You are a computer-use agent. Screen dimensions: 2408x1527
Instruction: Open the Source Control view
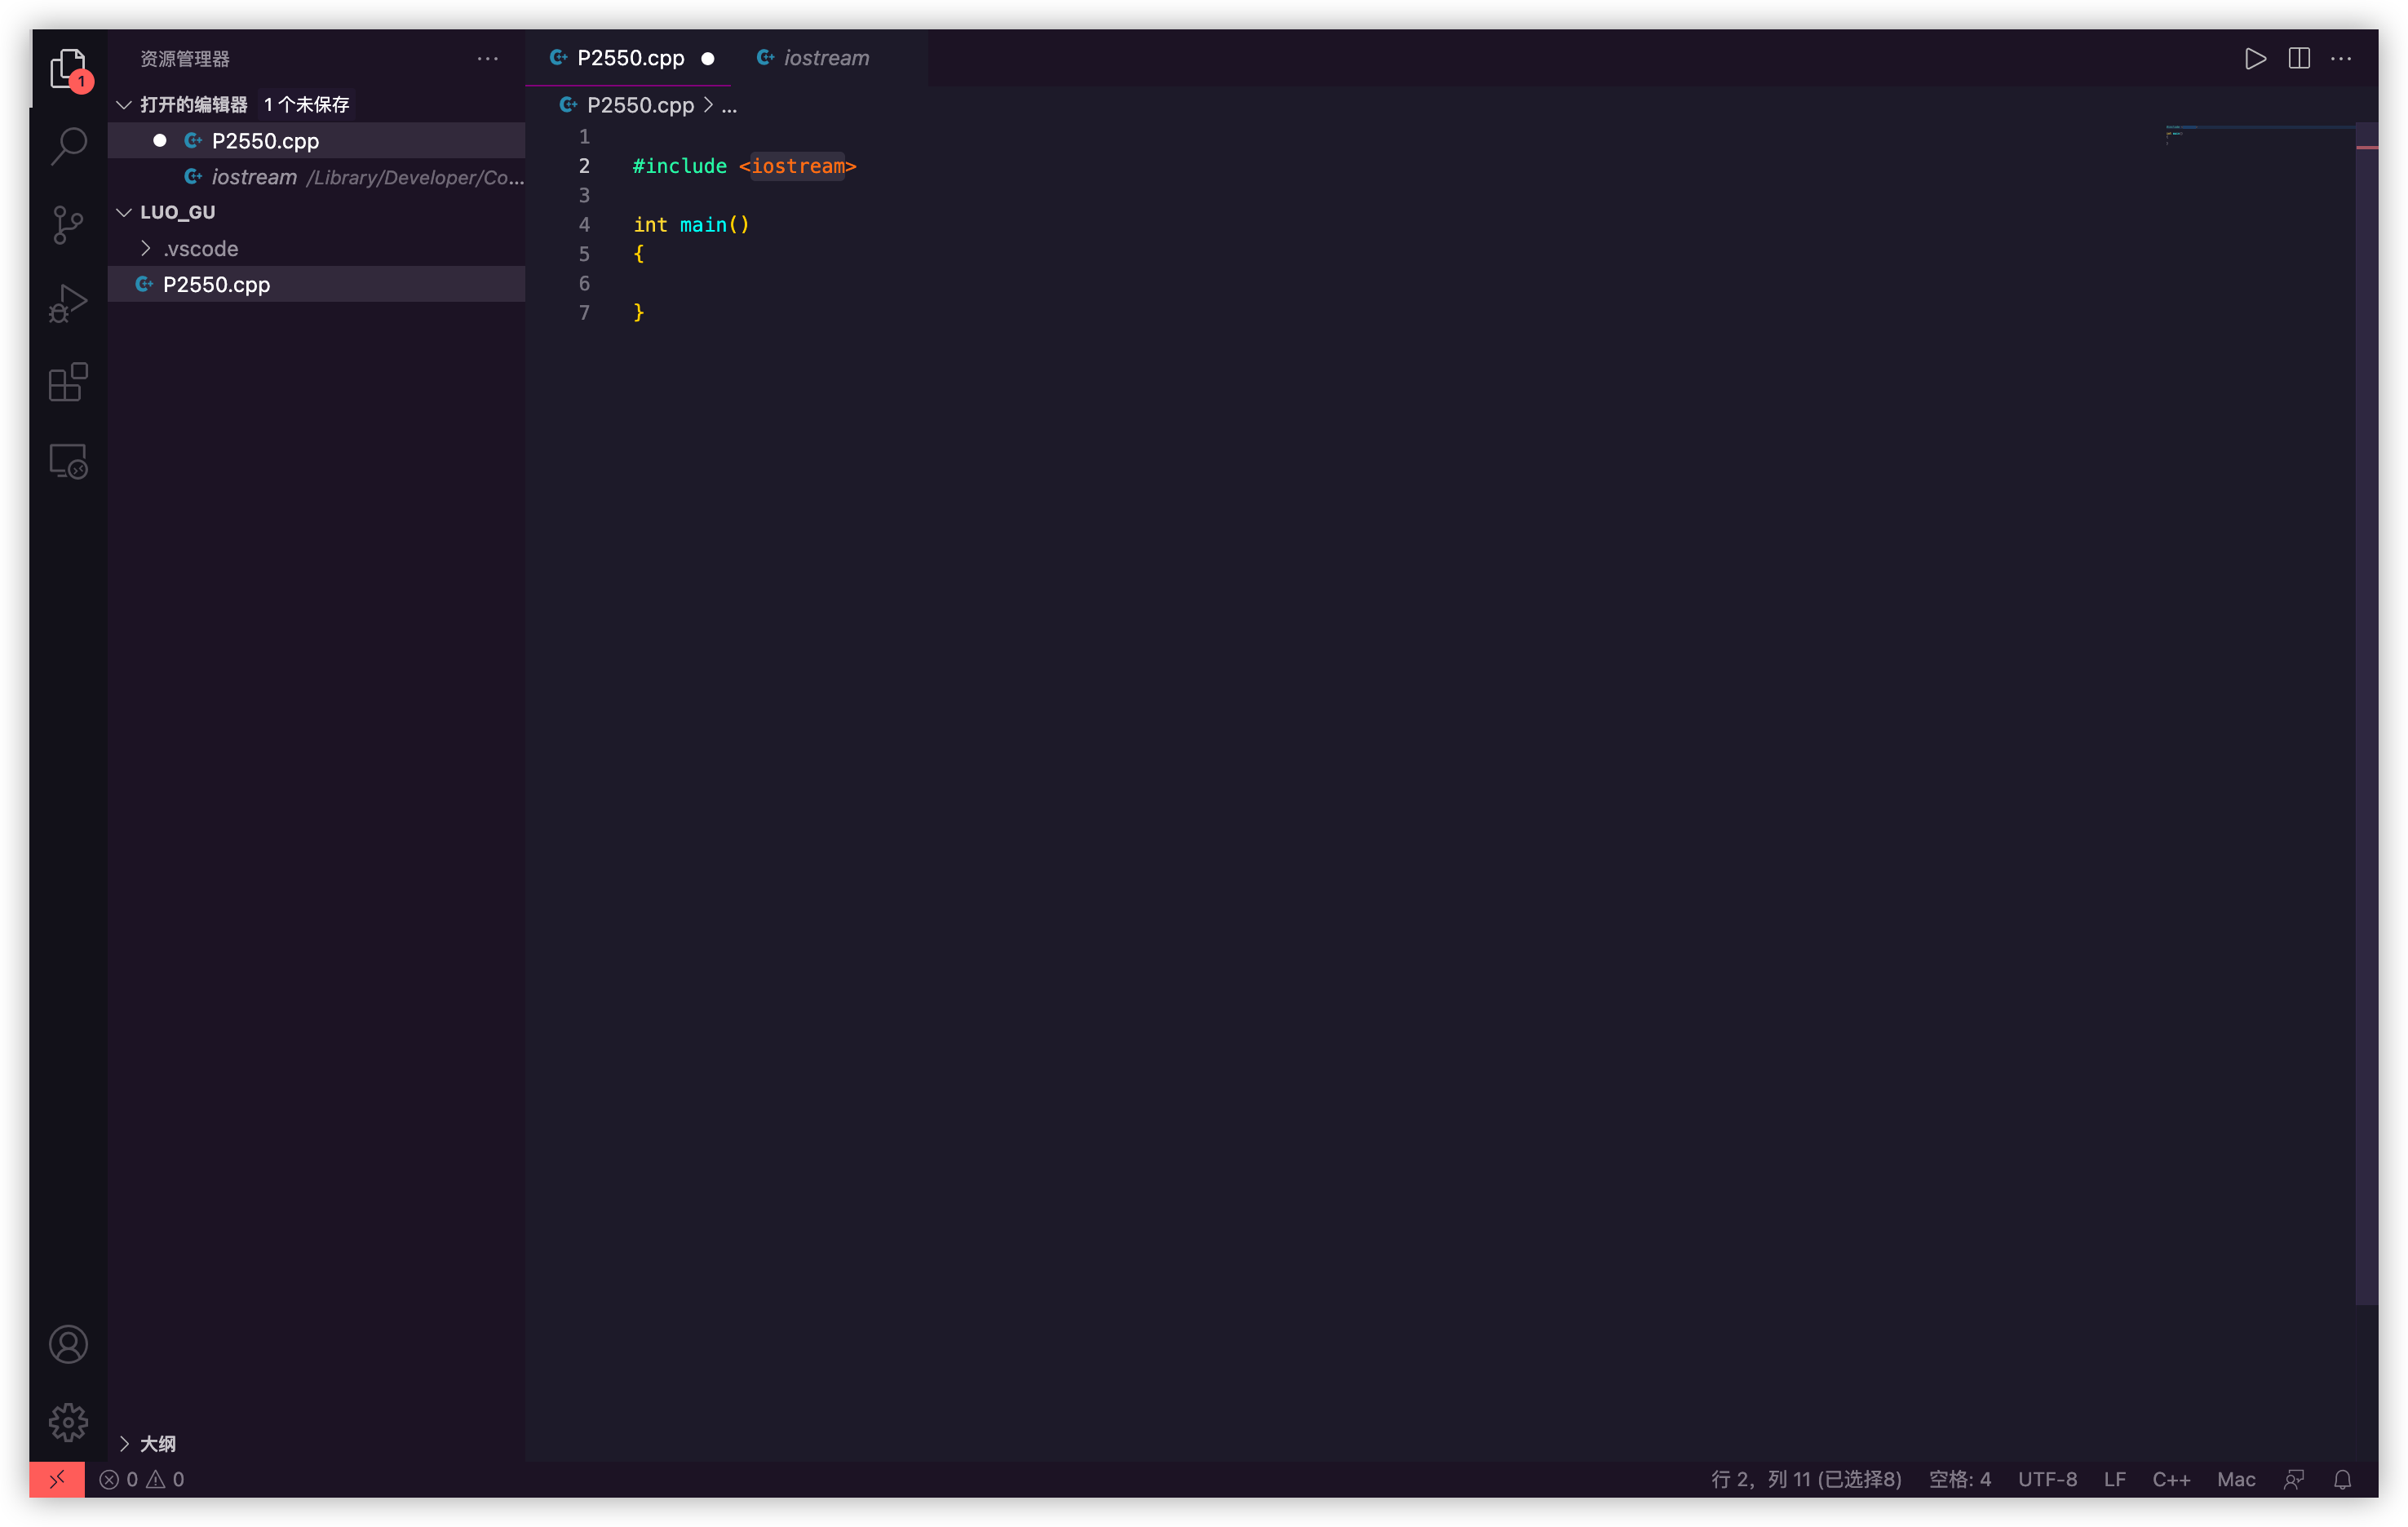(x=68, y=225)
